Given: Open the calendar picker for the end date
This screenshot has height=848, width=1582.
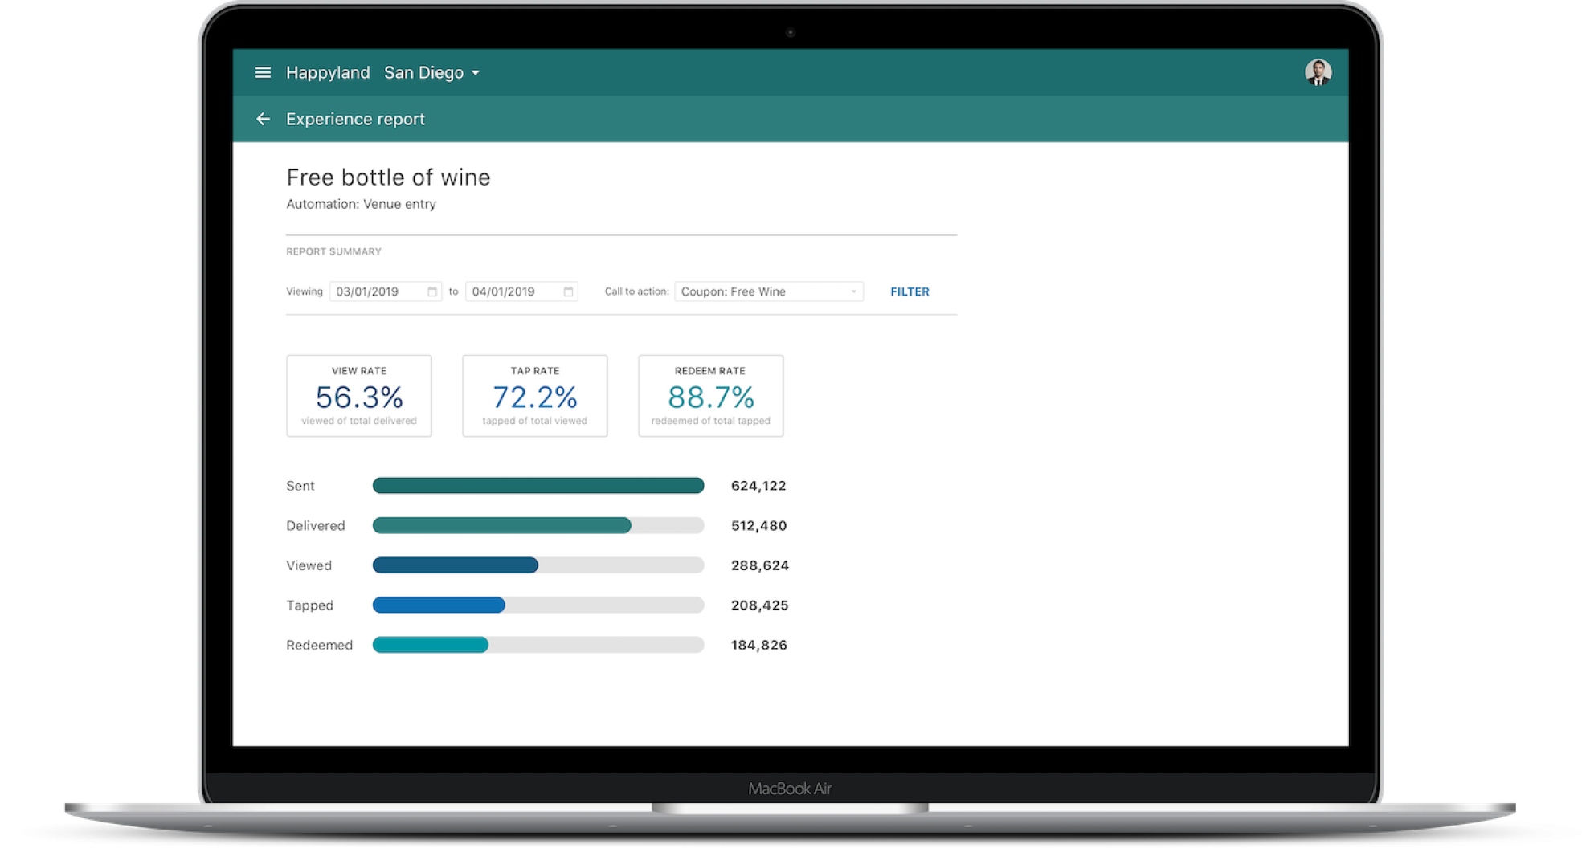Looking at the screenshot, I should click(x=569, y=291).
